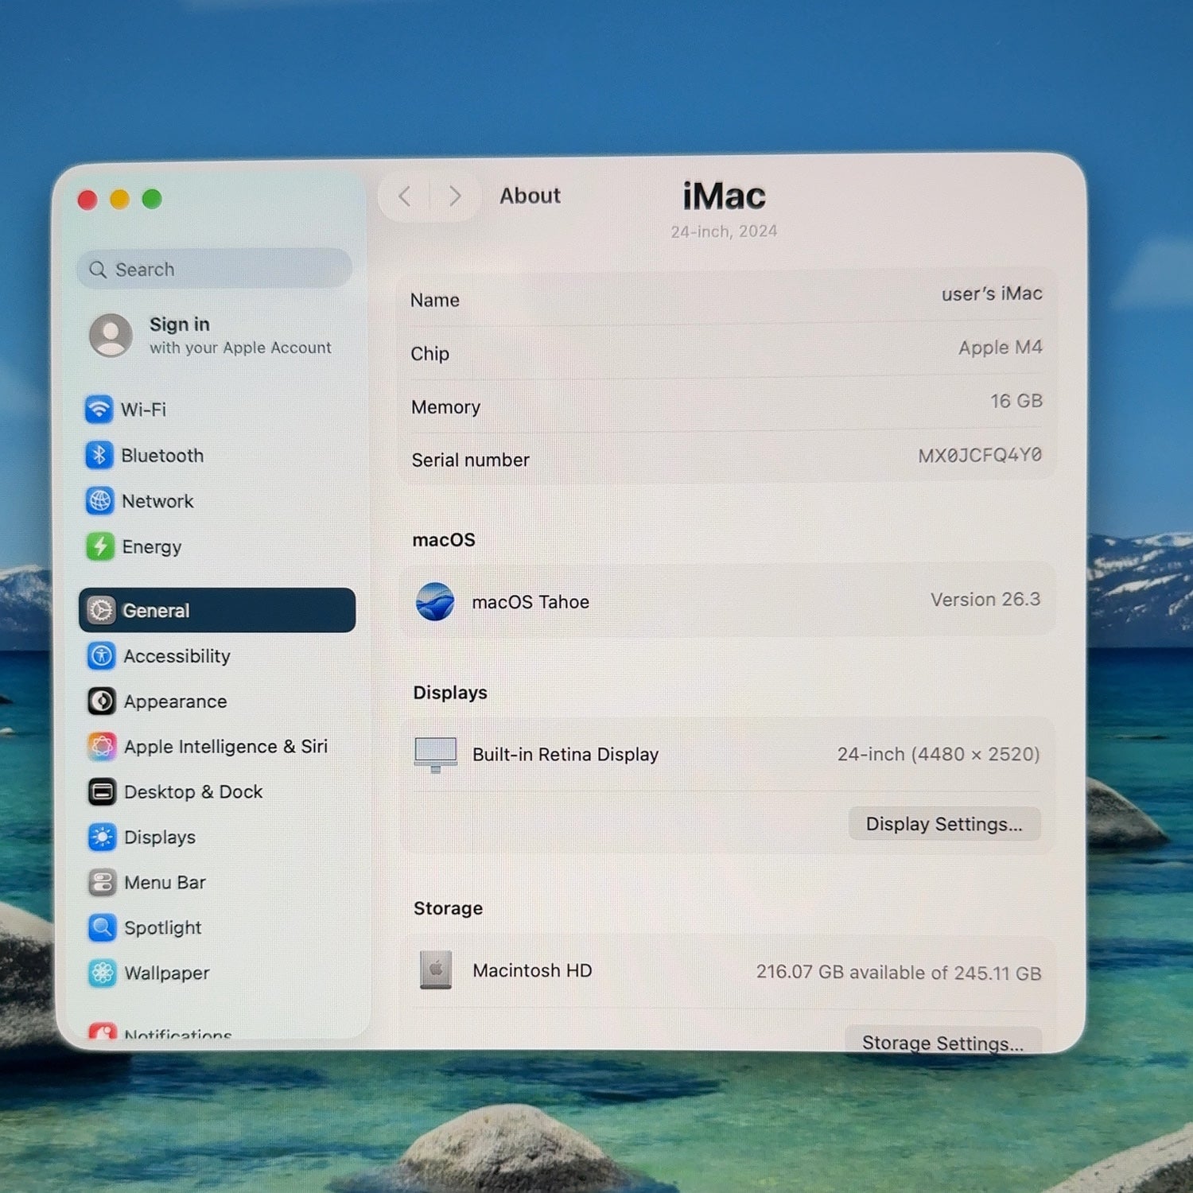Click the "Chip" row label
The image size is (1193, 1193).
[x=429, y=354]
